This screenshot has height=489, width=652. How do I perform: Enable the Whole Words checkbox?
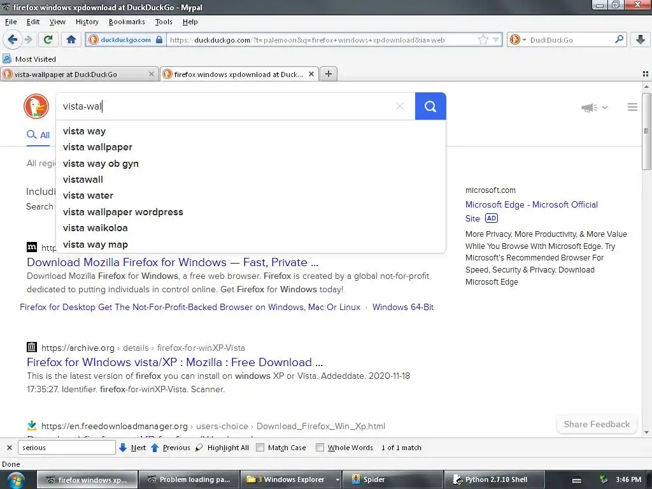320,448
